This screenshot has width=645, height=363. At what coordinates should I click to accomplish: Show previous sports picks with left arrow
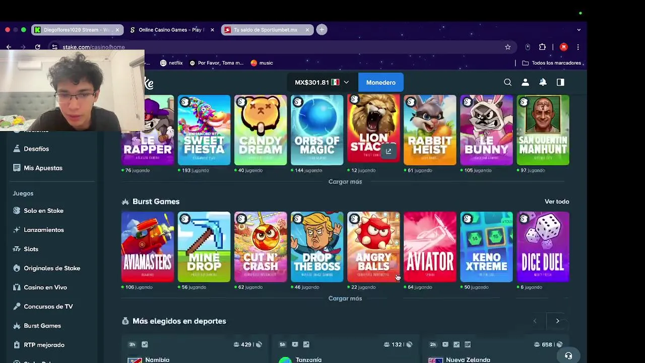[535, 321]
